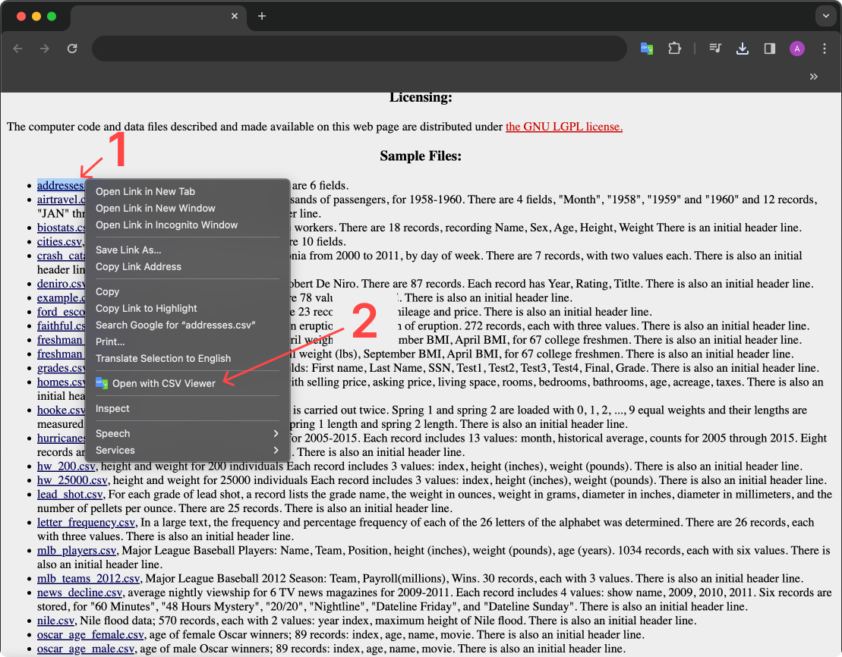Image resolution: width=842 pixels, height=657 pixels.
Task: Open the Extensions puzzle icon
Action: 675,48
